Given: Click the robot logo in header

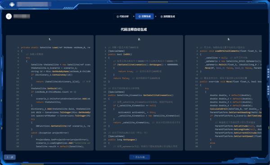Looking at the screenshot, I should click(12, 4).
